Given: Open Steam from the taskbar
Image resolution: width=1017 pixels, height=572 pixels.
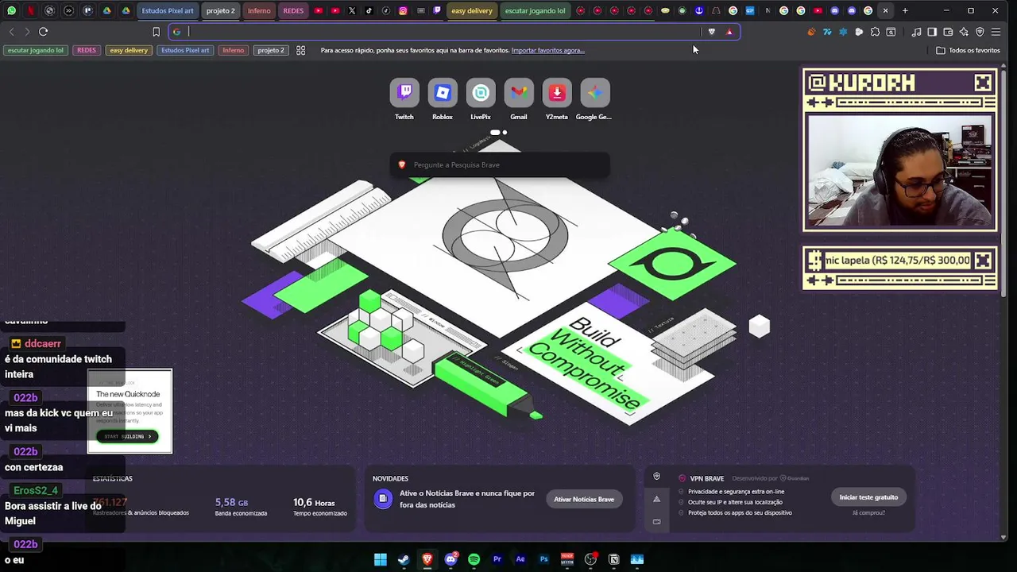Looking at the screenshot, I should coord(404,559).
